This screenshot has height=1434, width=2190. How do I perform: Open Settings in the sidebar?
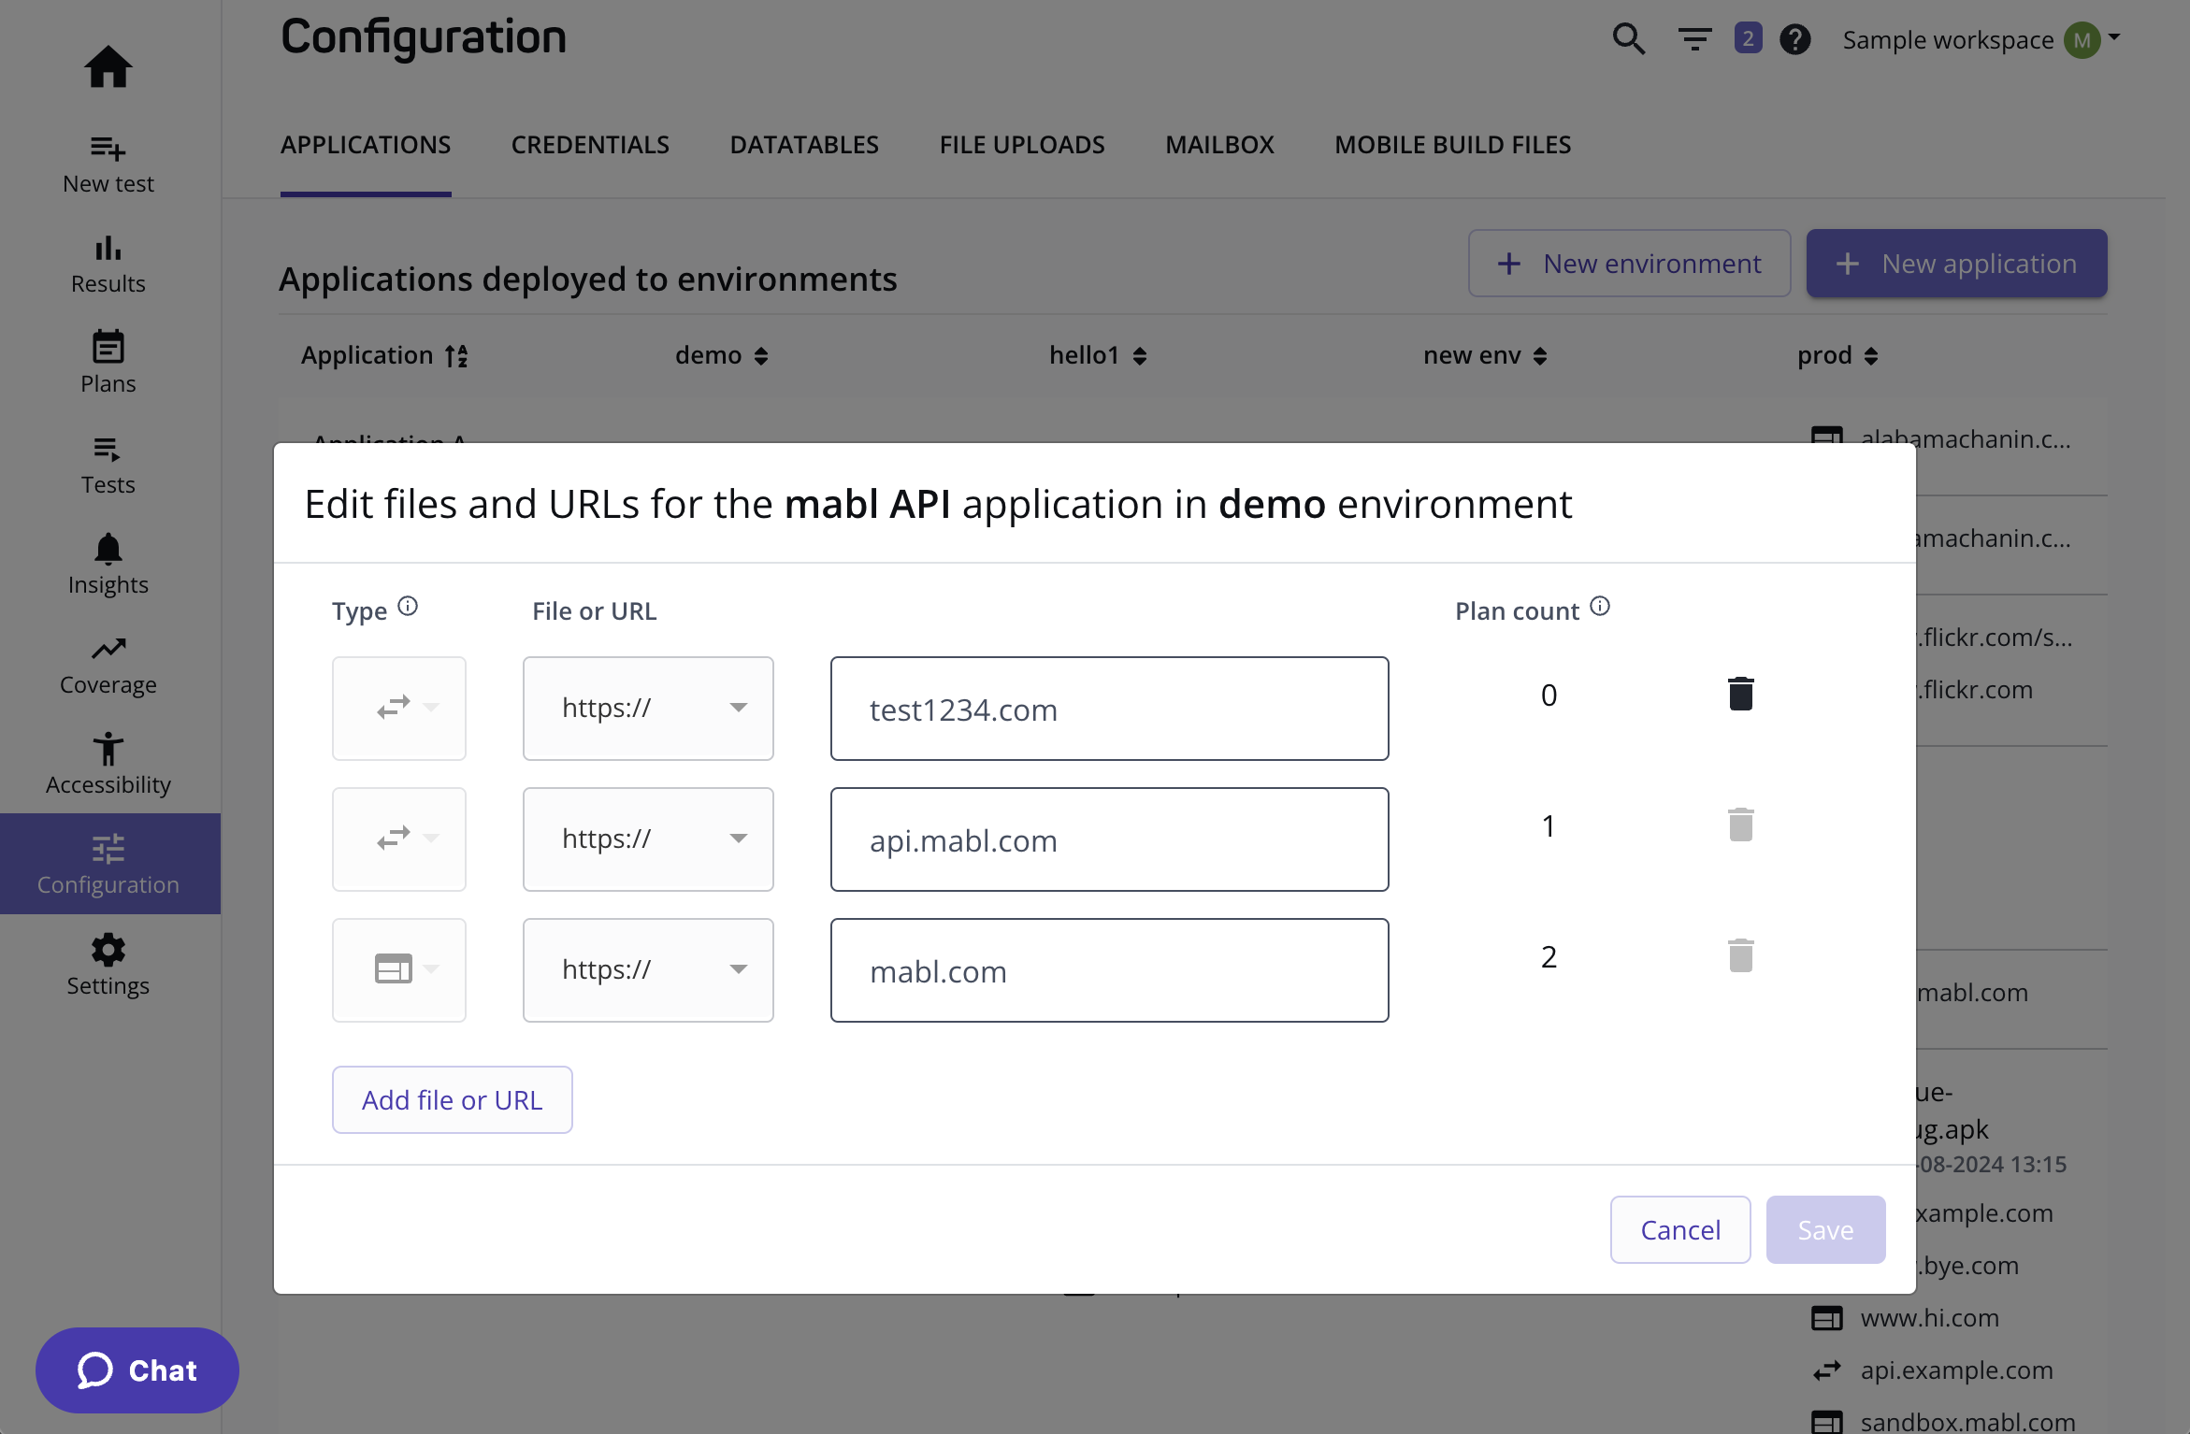click(x=108, y=967)
